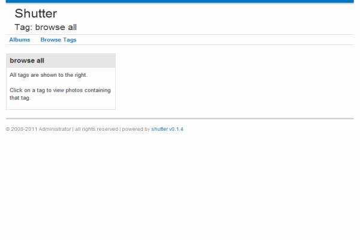
Task: Click the Shutter site title
Action: tap(35, 13)
